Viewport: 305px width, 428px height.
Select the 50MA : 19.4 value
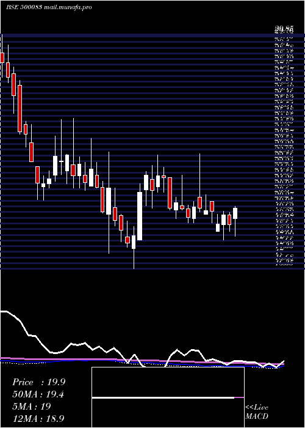(x=38, y=394)
